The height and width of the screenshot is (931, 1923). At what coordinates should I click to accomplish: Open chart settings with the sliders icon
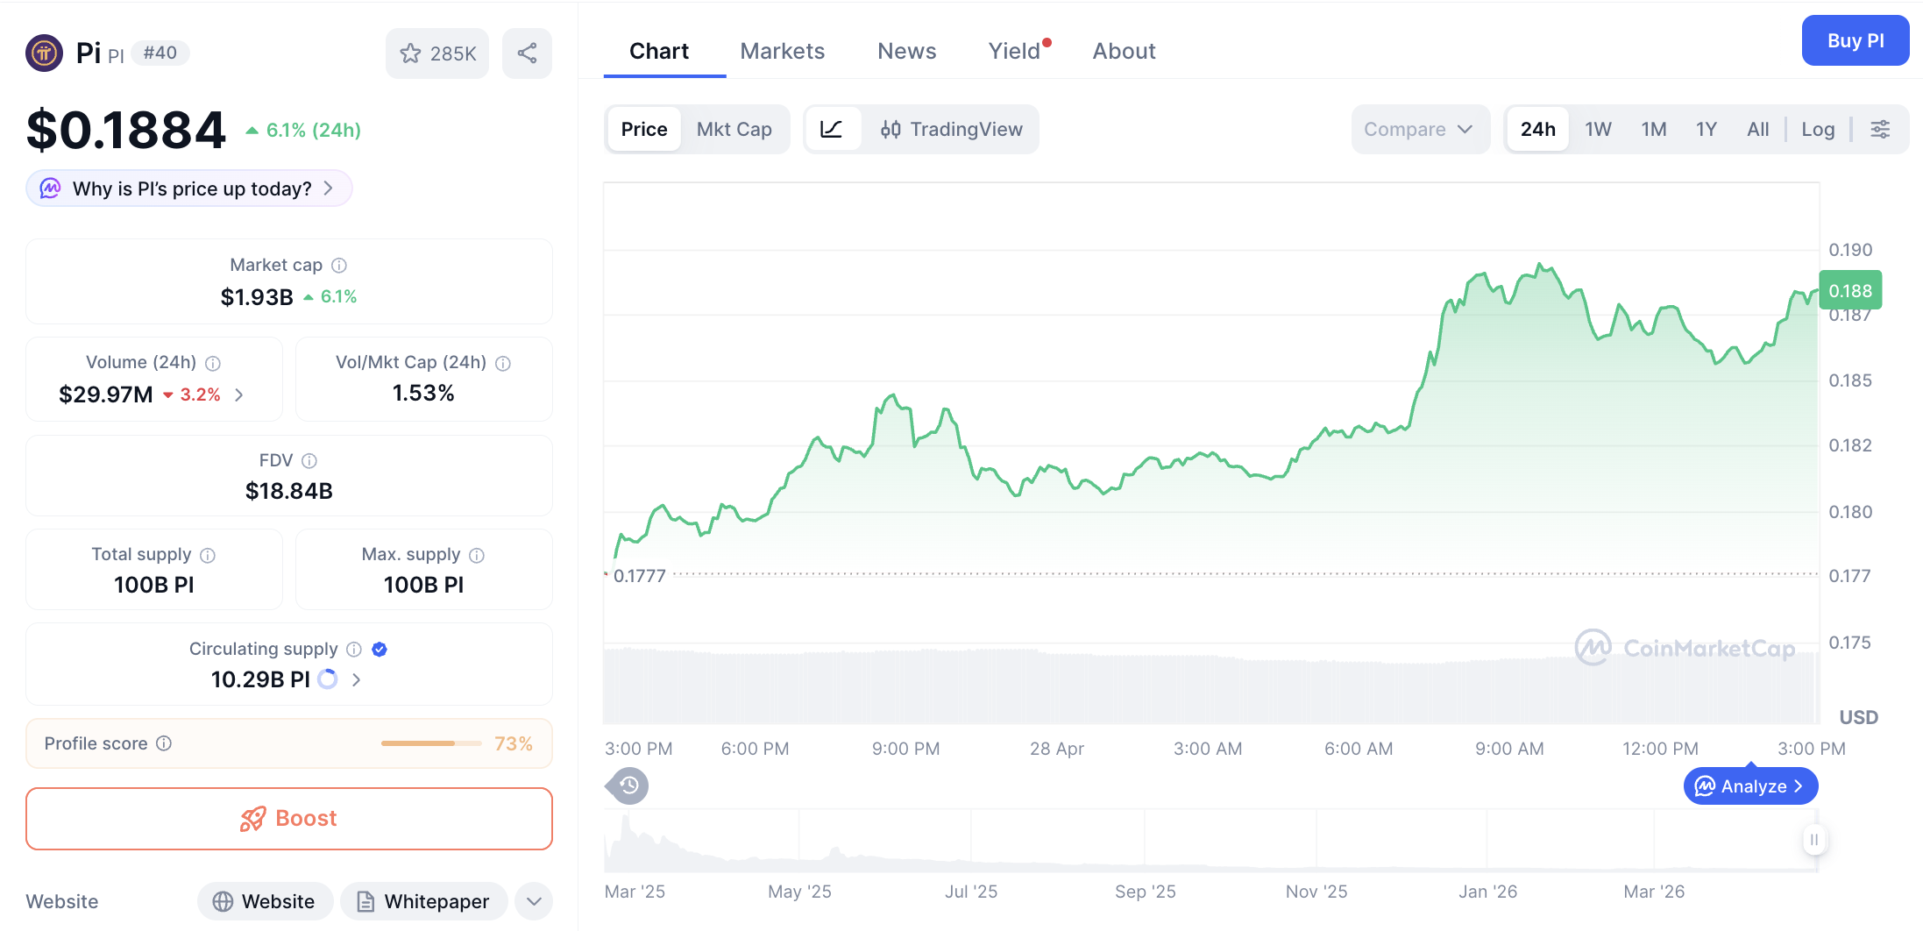point(1881,129)
